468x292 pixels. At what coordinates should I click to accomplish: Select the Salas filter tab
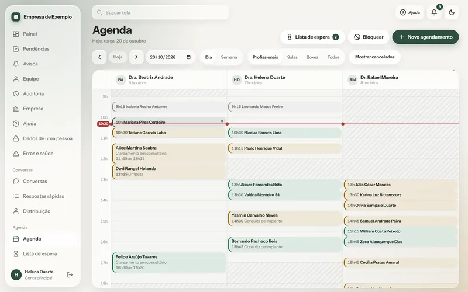(292, 57)
